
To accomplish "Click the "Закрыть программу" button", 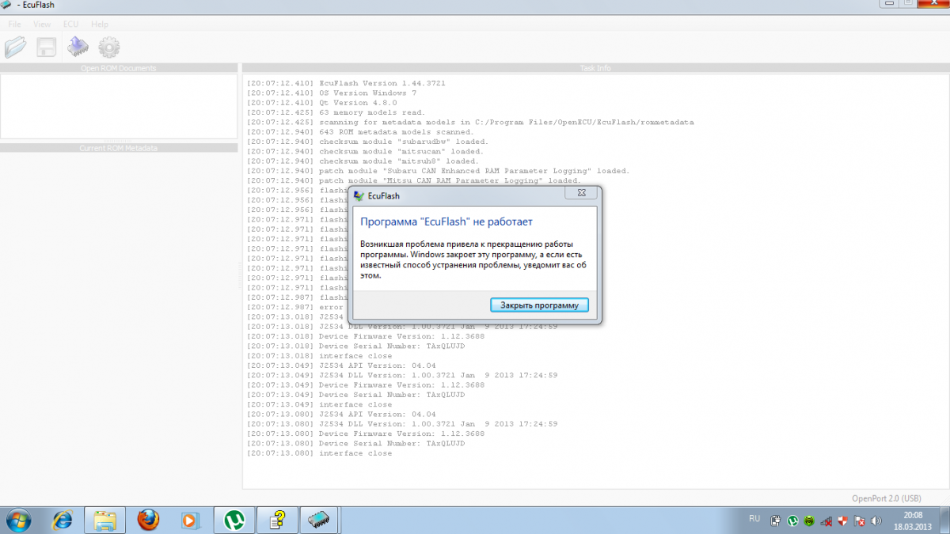I will click(539, 305).
